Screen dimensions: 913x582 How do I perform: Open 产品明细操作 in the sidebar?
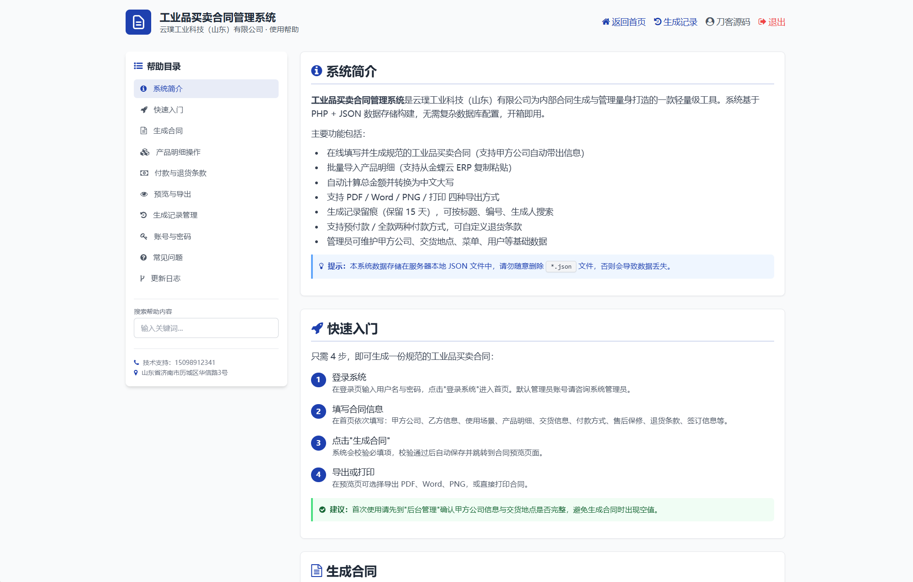tap(206, 152)
